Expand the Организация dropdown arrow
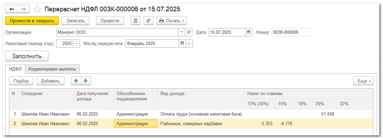 [182, 32]
